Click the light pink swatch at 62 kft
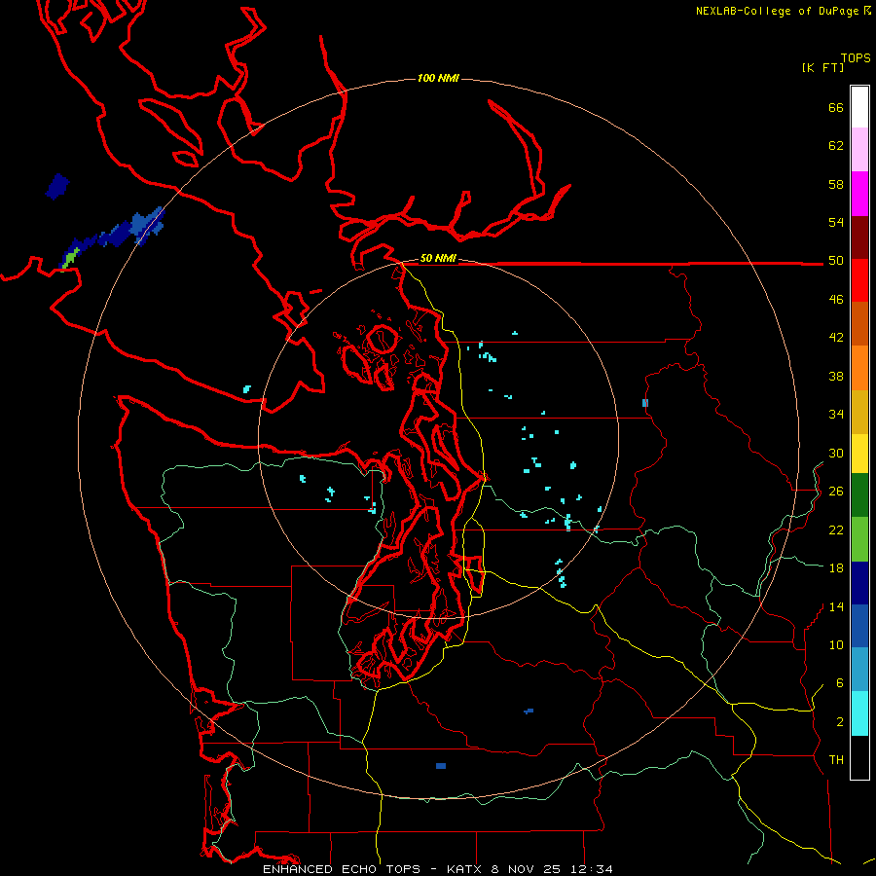Image resolution: width=876 pixels, height=876 pixels. (859, 150)
